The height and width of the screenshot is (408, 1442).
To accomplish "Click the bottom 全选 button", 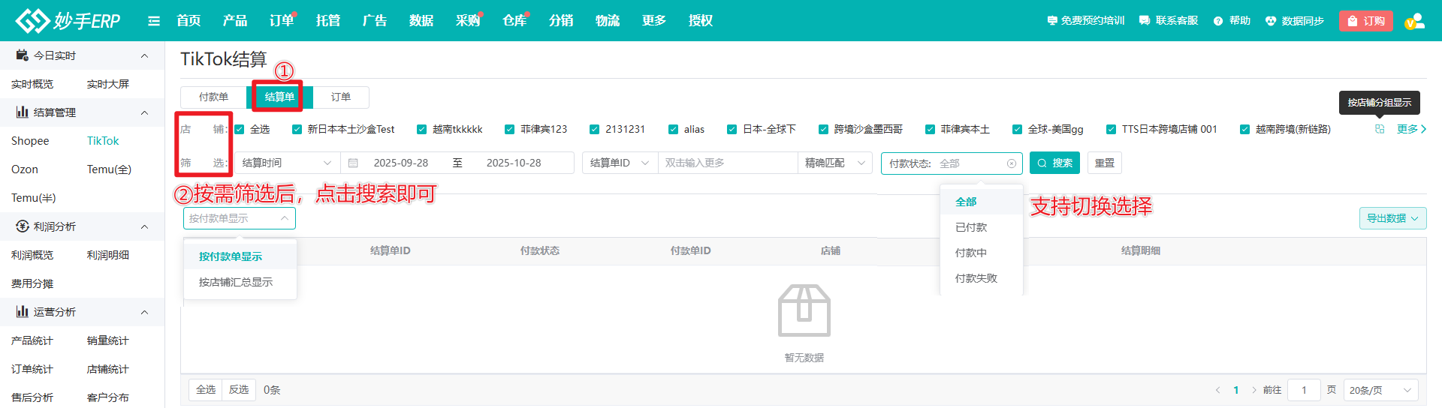I will click(206, 390).
